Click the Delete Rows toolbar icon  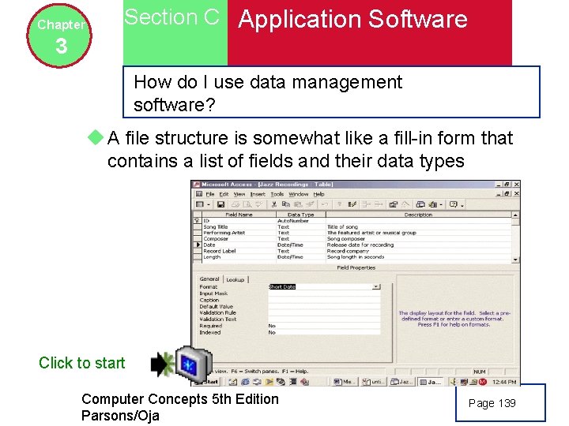[379, 204]
